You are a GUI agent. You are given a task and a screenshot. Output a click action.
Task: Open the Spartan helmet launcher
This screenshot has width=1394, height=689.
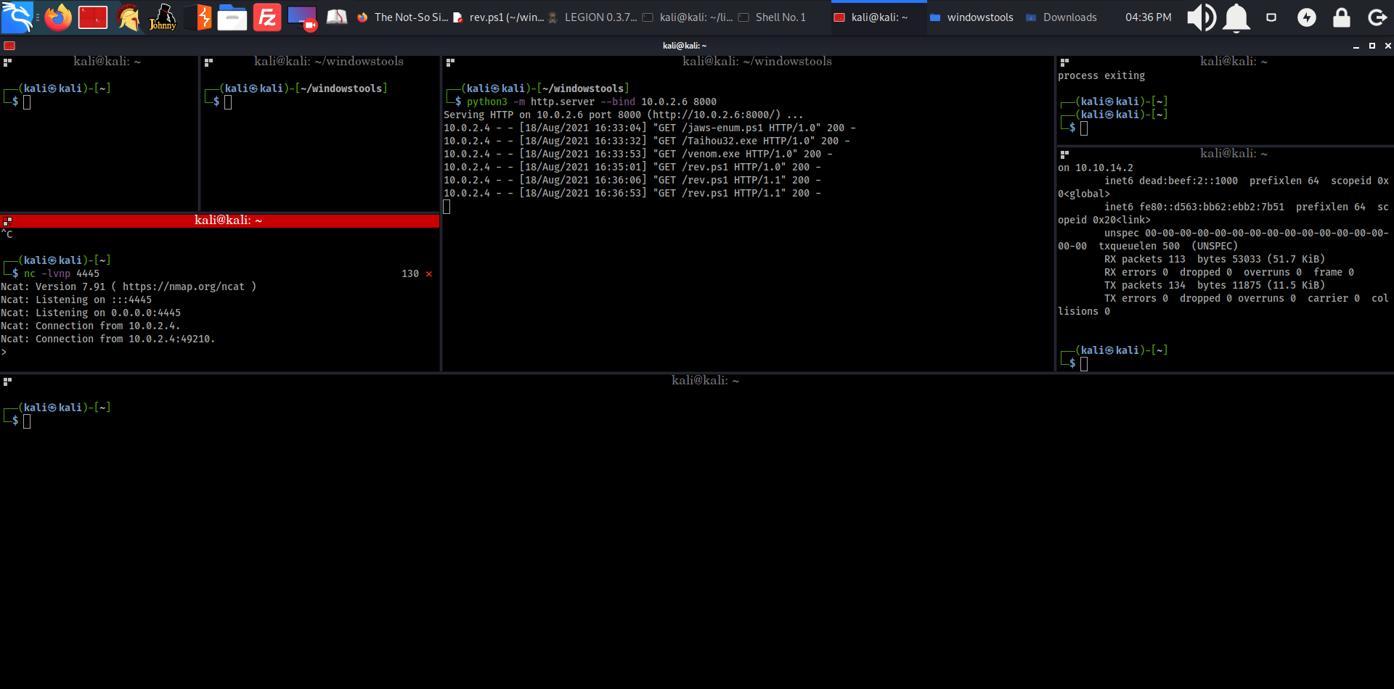[x=129, y=17]
